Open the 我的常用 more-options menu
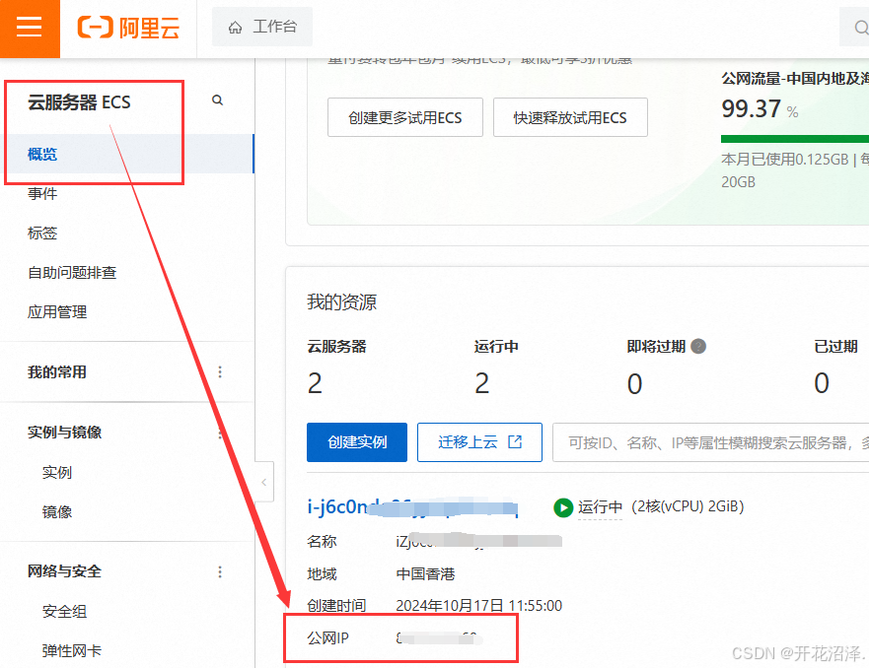 (x=220, y=371)
